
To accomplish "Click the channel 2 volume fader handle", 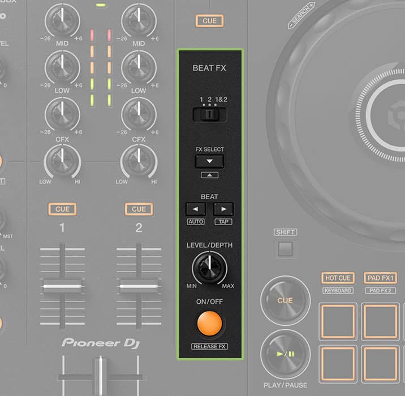I will pos(139,286).
